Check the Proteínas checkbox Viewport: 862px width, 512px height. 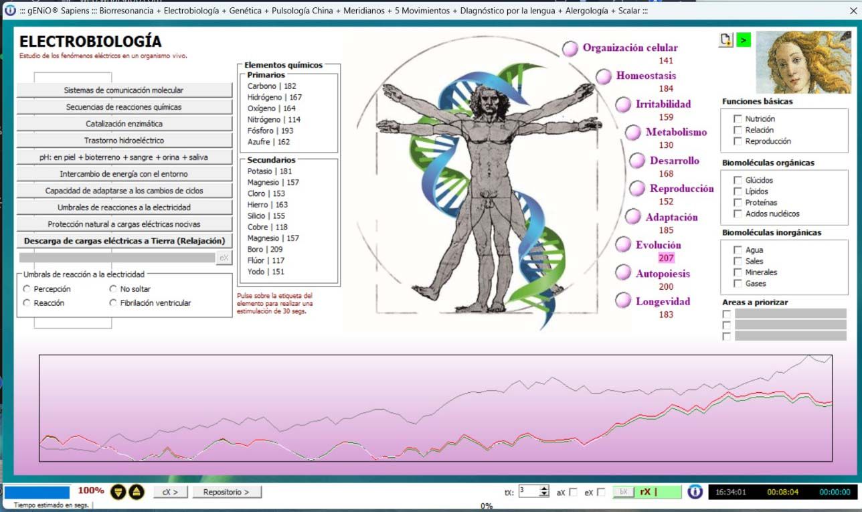click(738, 203)
